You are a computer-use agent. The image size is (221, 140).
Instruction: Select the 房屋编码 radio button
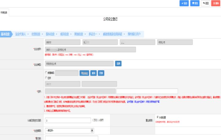point(46,73)
